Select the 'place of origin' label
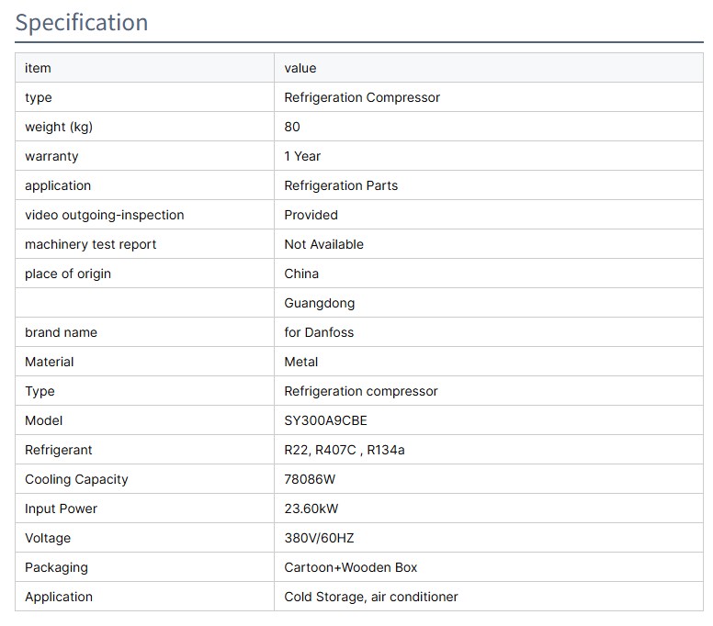713x626 pixels. point(68,274)
